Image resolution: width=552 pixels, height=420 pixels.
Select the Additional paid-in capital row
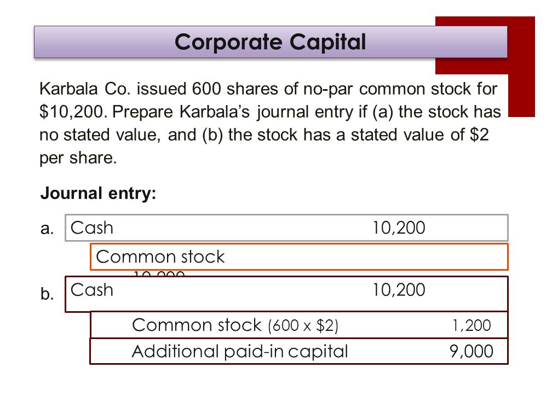click(x=299, y=351)
